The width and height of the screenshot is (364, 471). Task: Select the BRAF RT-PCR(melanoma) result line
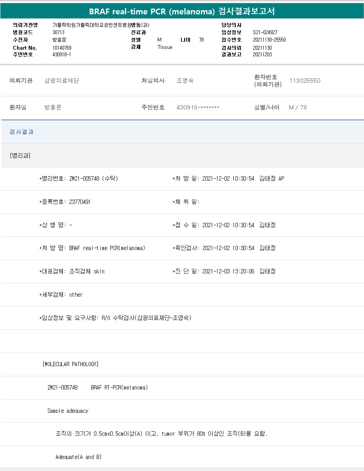tap(98, 388)
